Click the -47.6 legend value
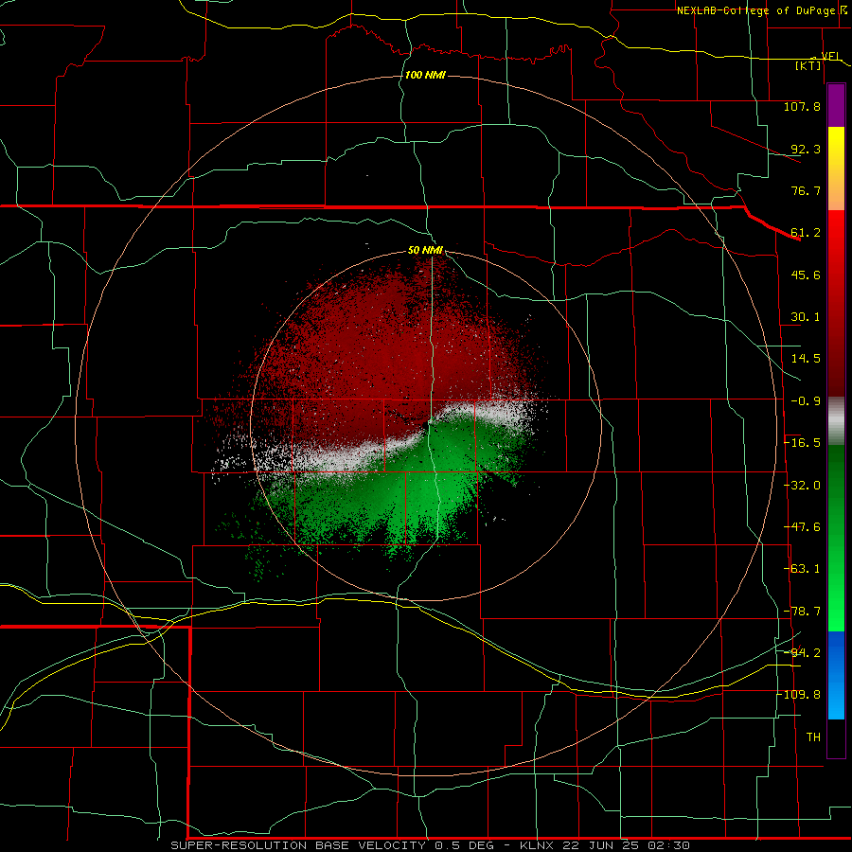This screenshot has width=852, height=852. (x=802, y=527)
